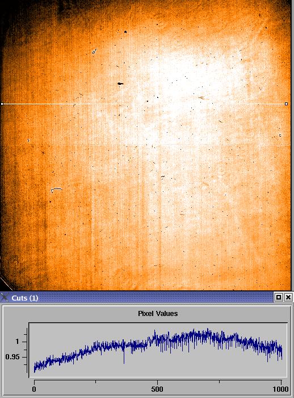Click the large dark blob defect in image
Screen dimensions: 294x398
click(x=120, y=84)
